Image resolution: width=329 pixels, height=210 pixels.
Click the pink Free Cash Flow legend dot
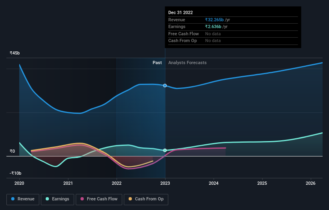tap(82, 199)
